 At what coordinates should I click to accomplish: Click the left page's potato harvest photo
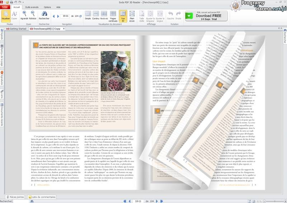pyautogui.click(x=116, y=71)
